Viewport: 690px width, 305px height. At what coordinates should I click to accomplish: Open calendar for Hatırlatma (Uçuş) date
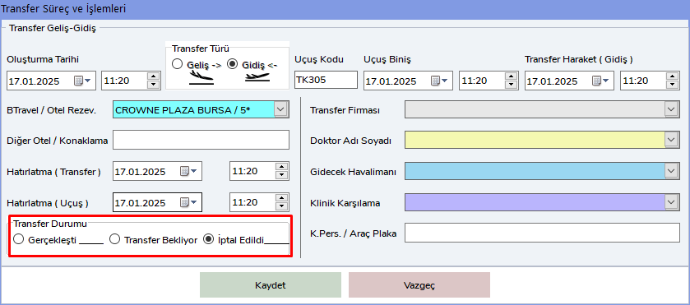(x=188, y=202)
